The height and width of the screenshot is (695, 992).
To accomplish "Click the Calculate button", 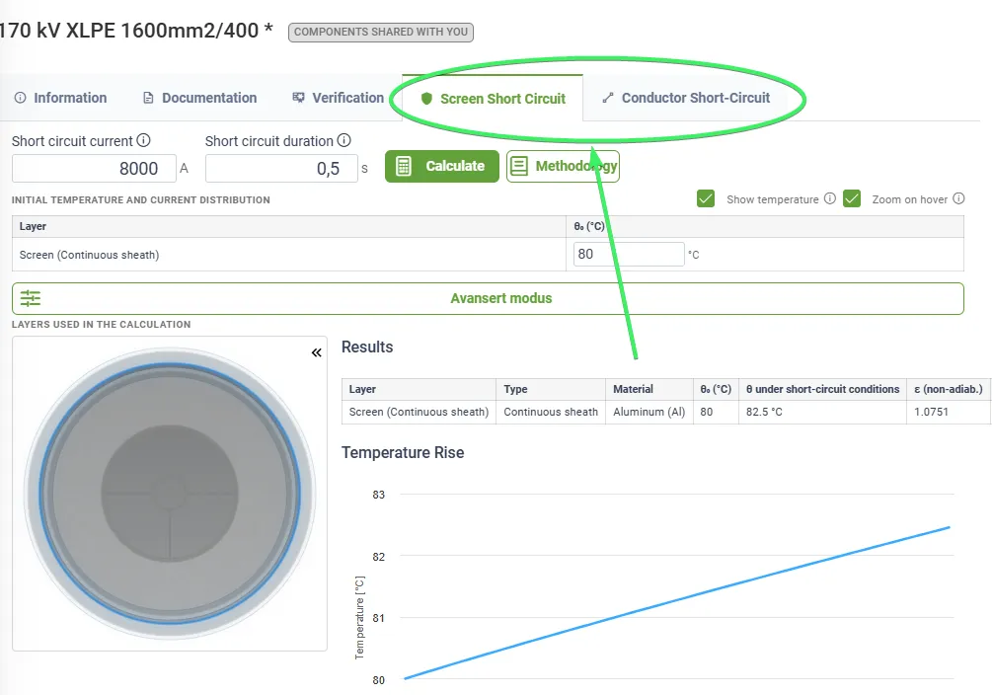I will point(441,166).
